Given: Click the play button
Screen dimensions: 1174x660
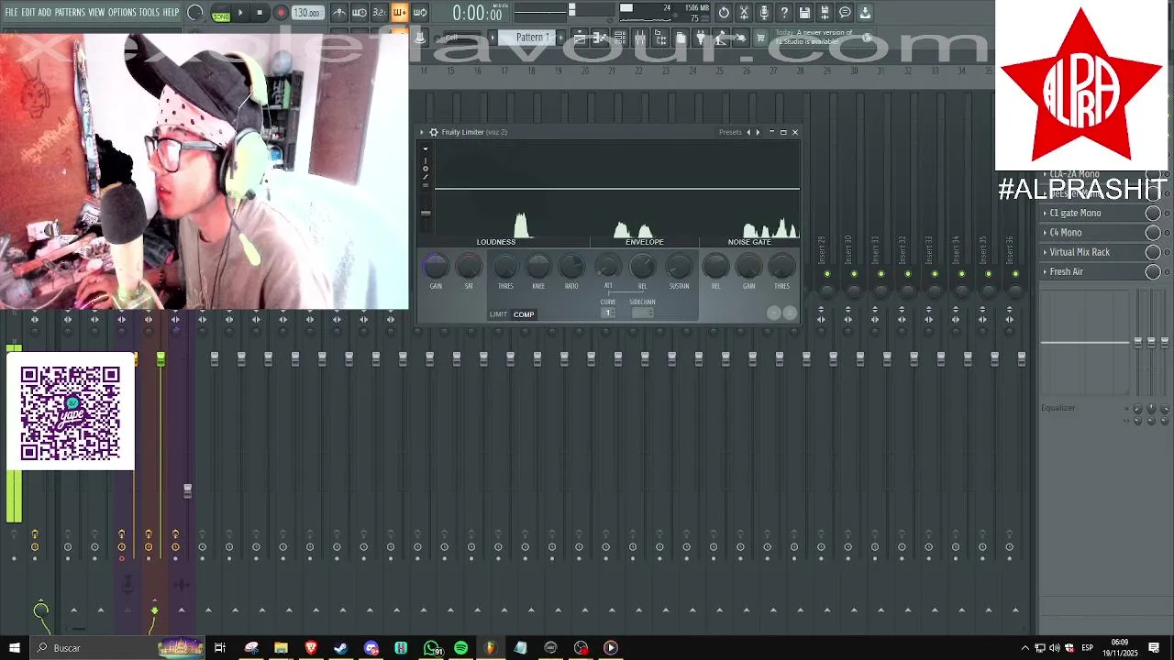Looking at the screenshot, I should [240, 13].
